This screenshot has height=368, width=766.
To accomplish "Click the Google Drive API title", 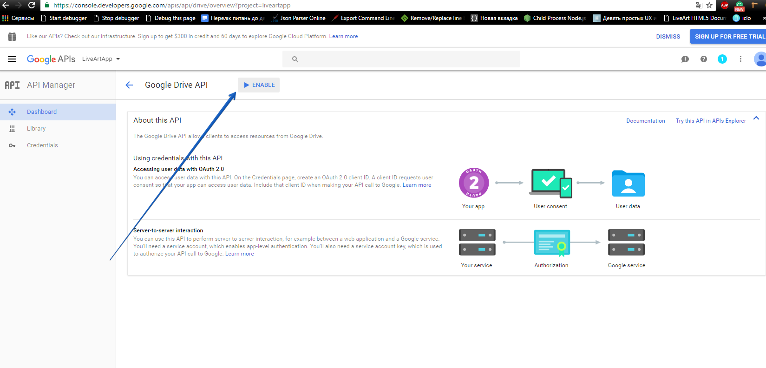I will [177, 85].
